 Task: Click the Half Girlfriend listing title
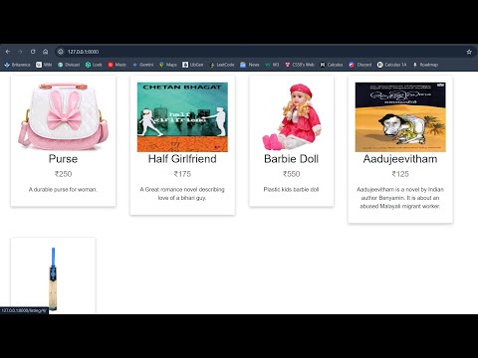[x=182, y=159]
